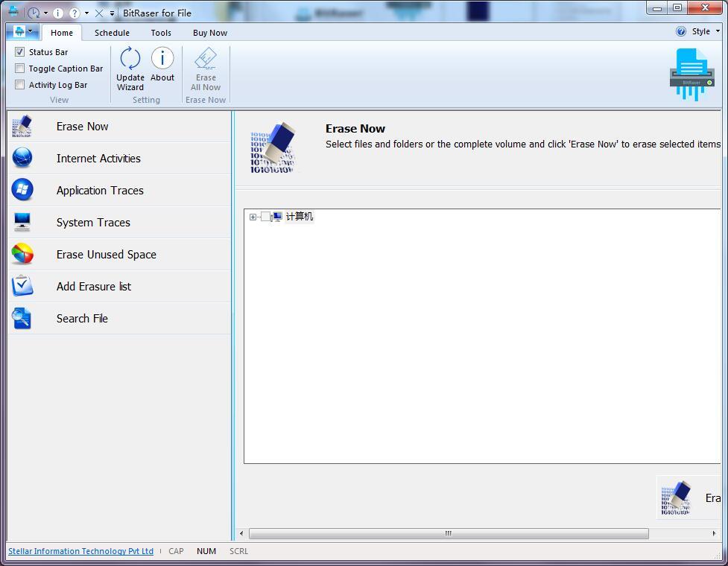
Task: Click the Application Traces Windows icon
Action: pyautogui.click(x=22, y=190)
